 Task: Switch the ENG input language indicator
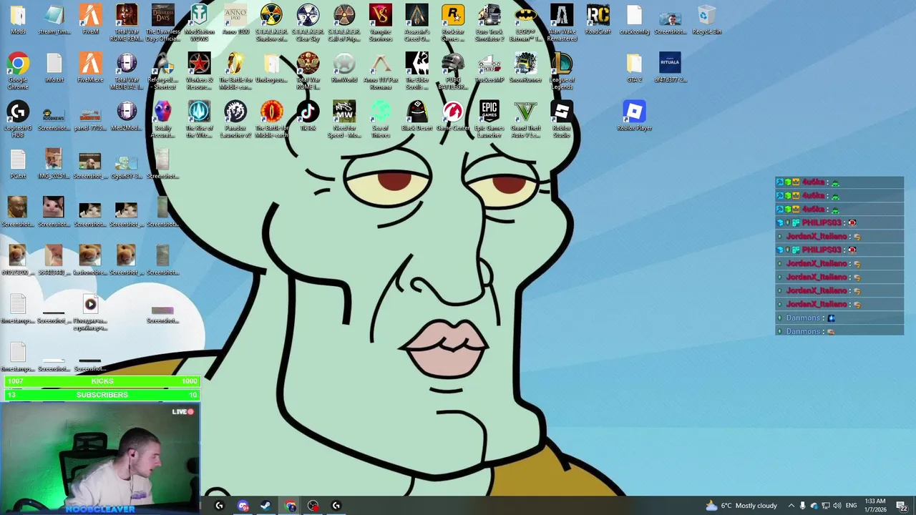coord(852,506)
